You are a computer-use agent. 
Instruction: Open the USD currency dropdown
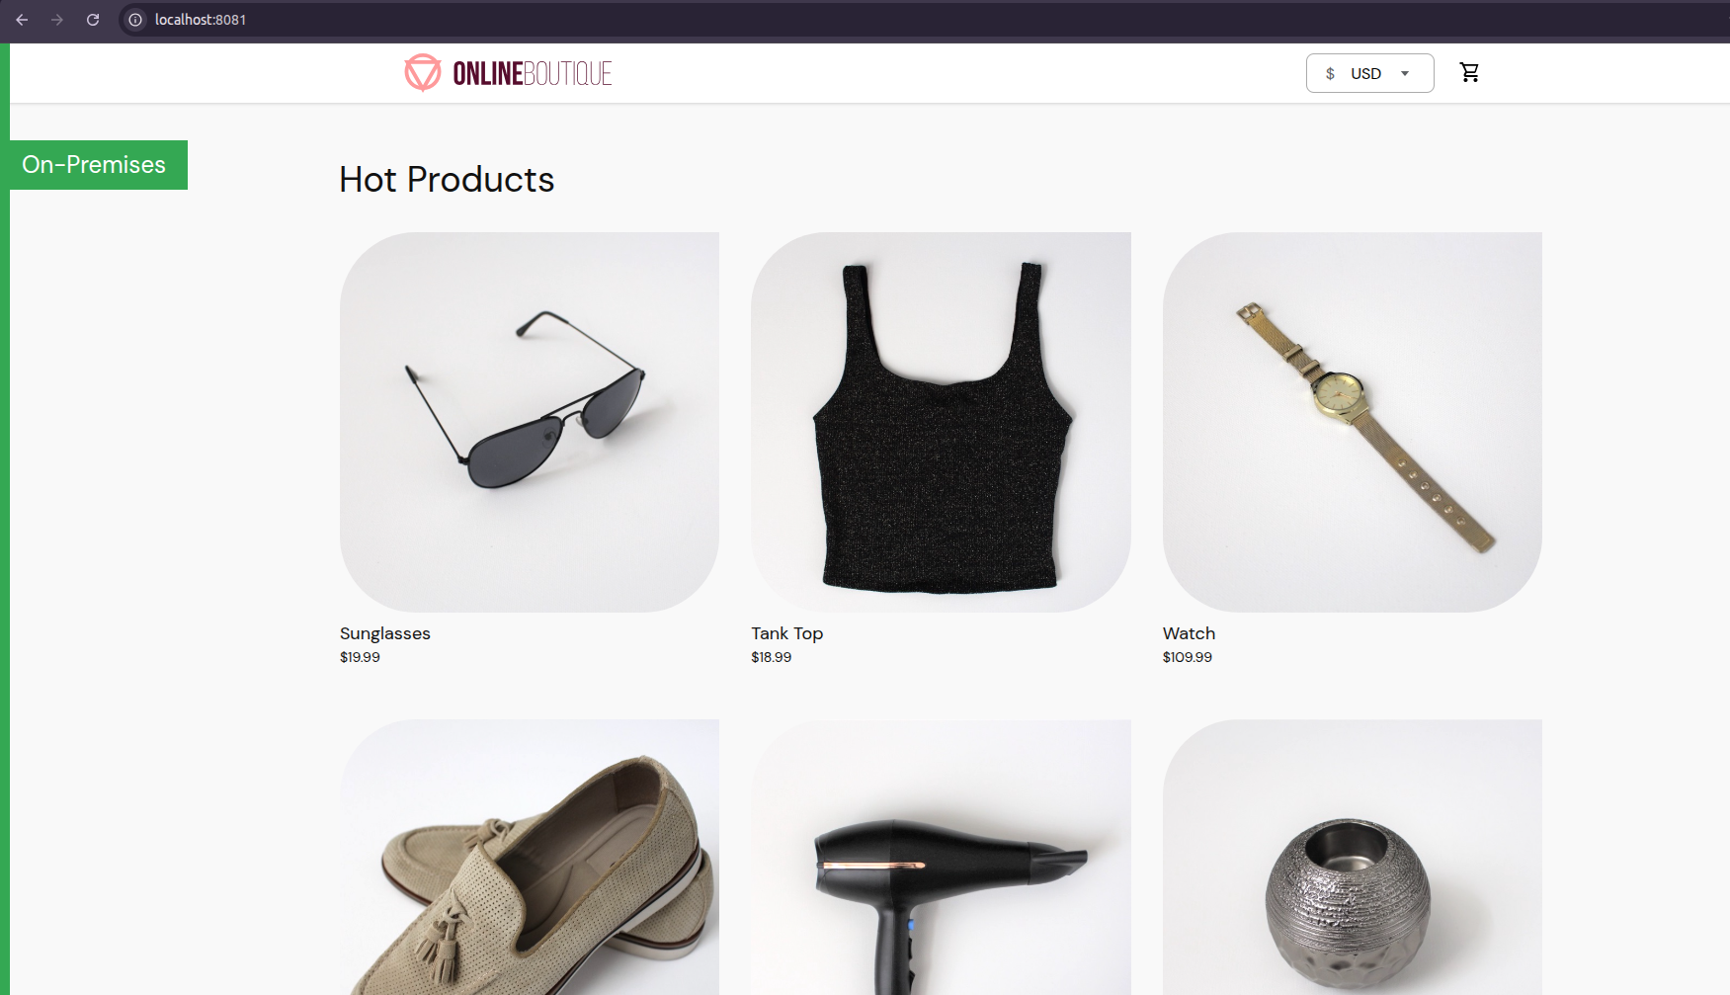pyautogui.click(x=1369, y=73)
